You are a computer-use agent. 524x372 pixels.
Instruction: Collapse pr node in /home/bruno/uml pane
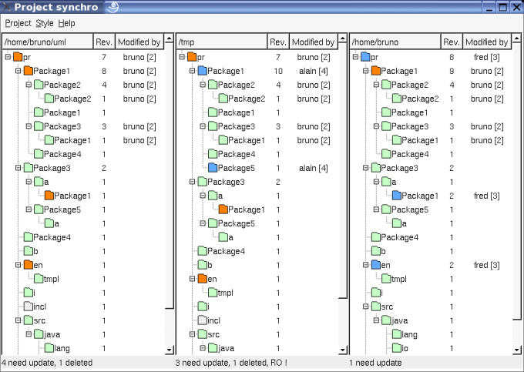(8, 57)
